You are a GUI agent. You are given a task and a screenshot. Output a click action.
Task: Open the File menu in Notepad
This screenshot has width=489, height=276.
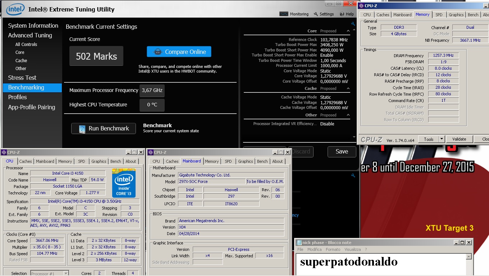point(300,249)
